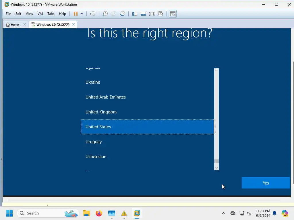Select United Arab Emirates region
Screen dimensions: 294x220
[147, 97]
